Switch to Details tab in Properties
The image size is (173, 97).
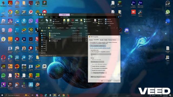pos(106,40)
